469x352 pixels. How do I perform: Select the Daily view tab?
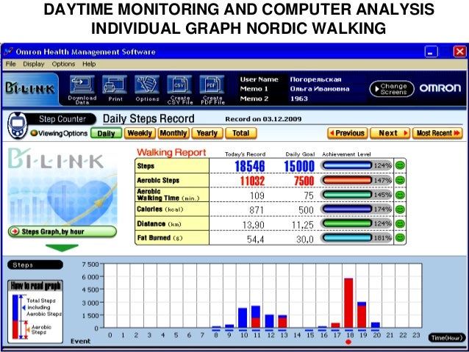pos(106,134)
